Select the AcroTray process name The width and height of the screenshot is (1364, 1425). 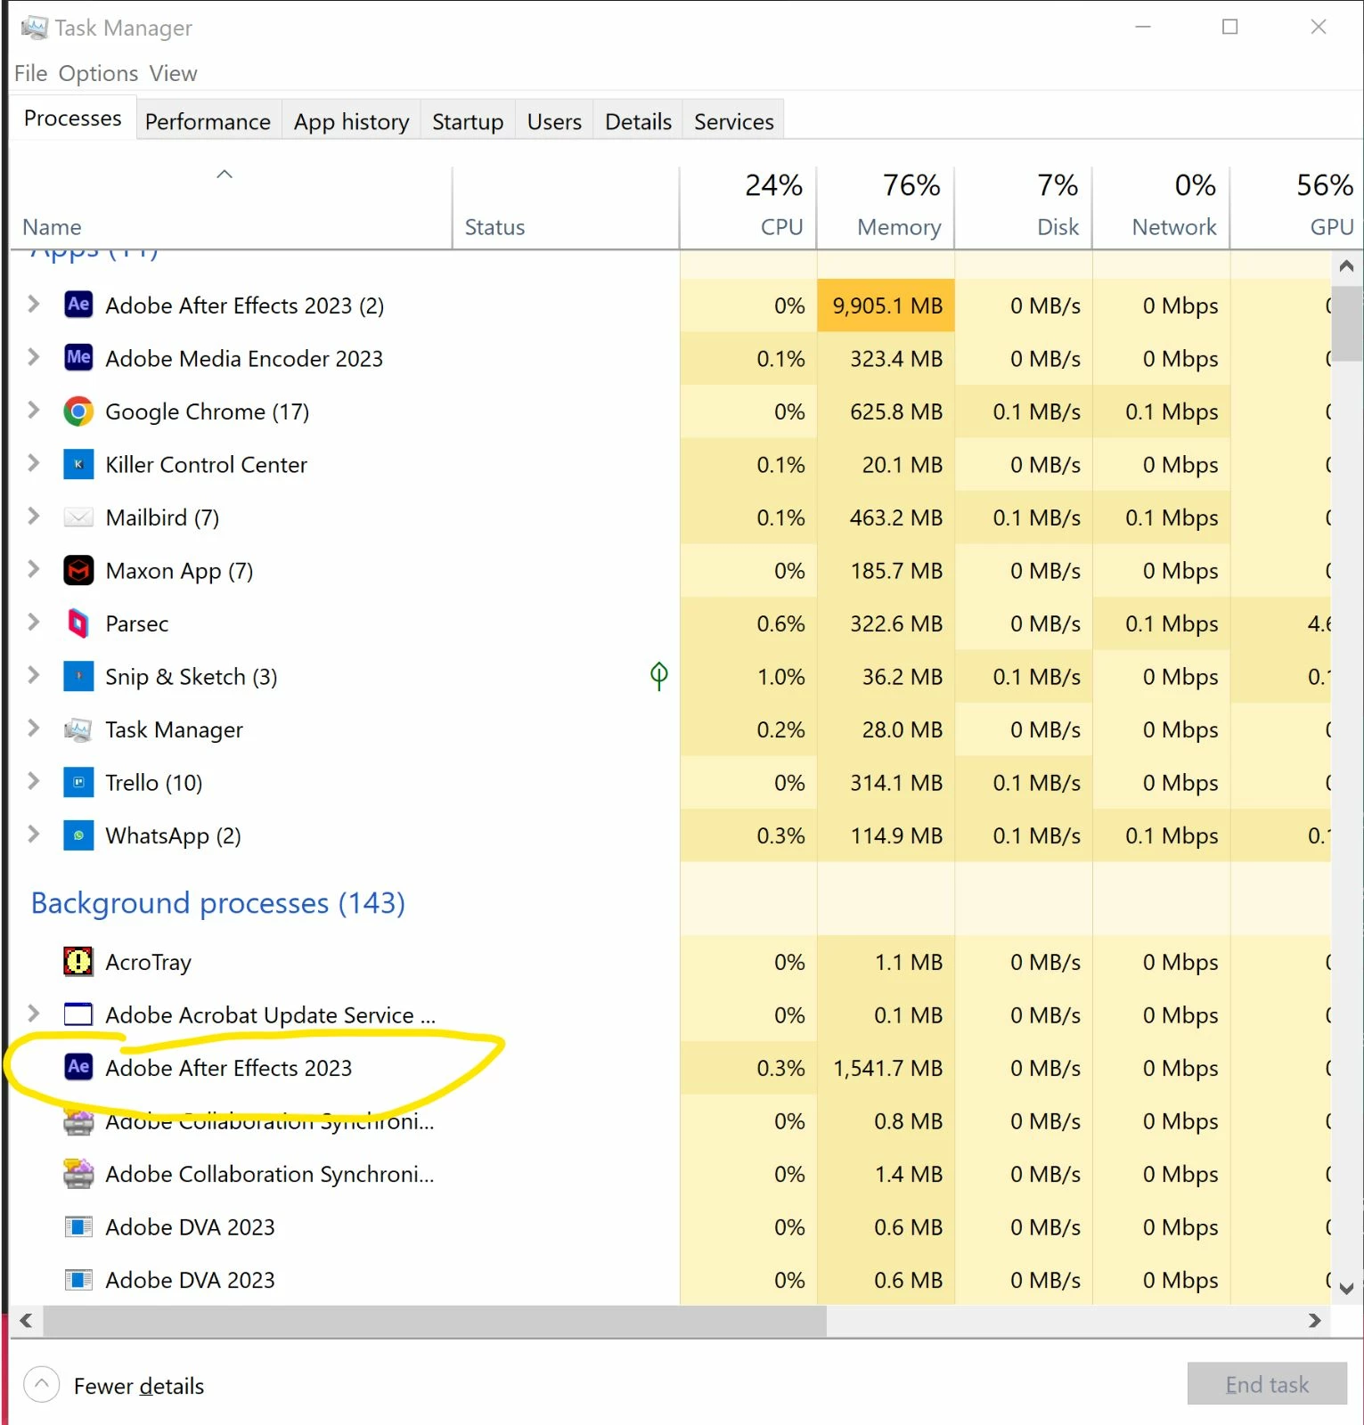(x=148, y=962)
